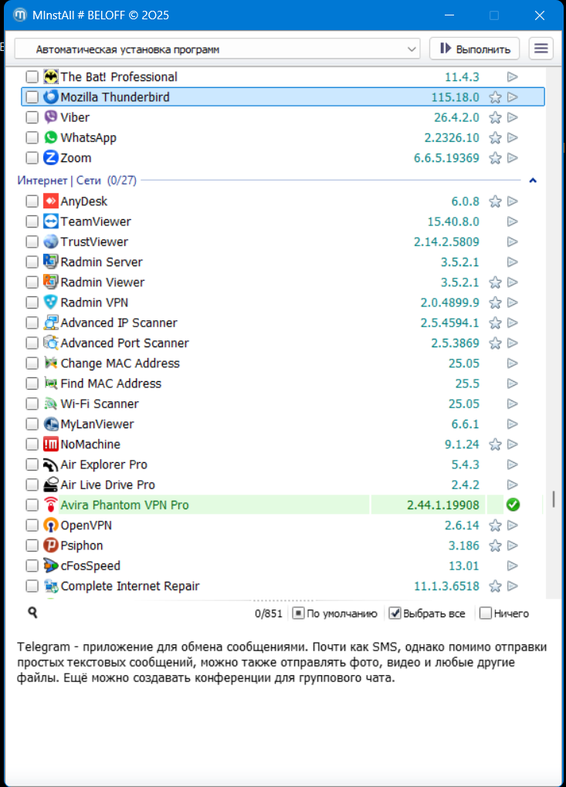Toggle the 'По умолчанию' option
The width and height of the screenshot is (566, 787).
pos(298,613)
